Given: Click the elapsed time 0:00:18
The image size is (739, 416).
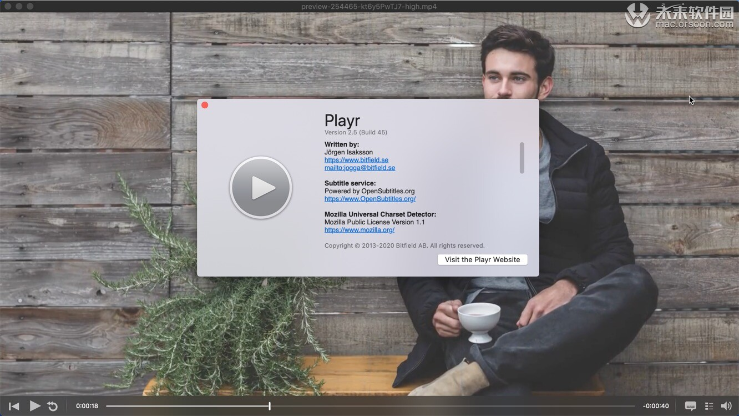Looking at the screenshot, I should (x=87, y=406).
